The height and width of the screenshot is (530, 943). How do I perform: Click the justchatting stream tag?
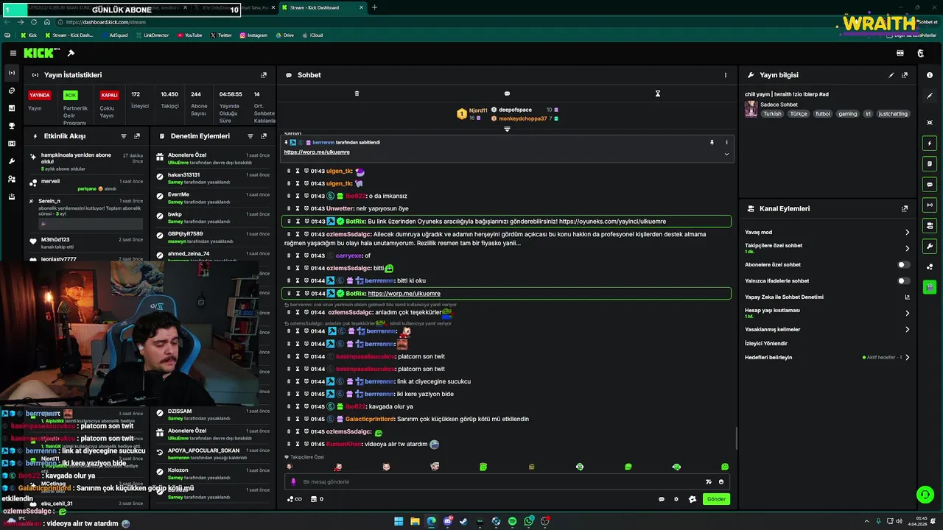tap(894, 114)
